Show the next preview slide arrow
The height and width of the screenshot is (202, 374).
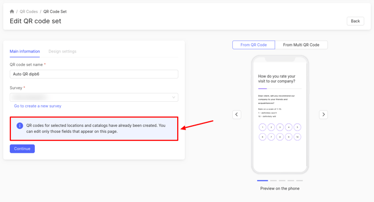pyautogui.click(x=323, y=115)
